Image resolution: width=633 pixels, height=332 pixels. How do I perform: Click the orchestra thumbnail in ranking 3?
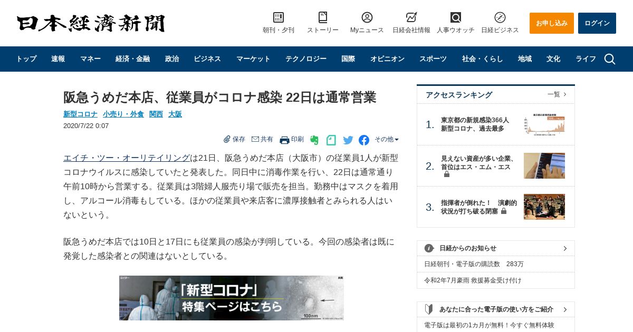(x=544, y=207)
